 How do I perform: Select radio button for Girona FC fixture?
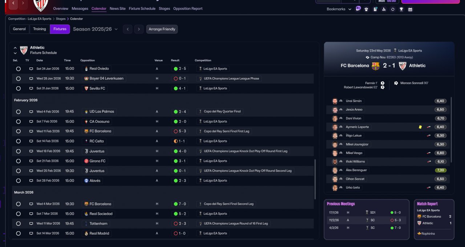(x=19, y=161)
